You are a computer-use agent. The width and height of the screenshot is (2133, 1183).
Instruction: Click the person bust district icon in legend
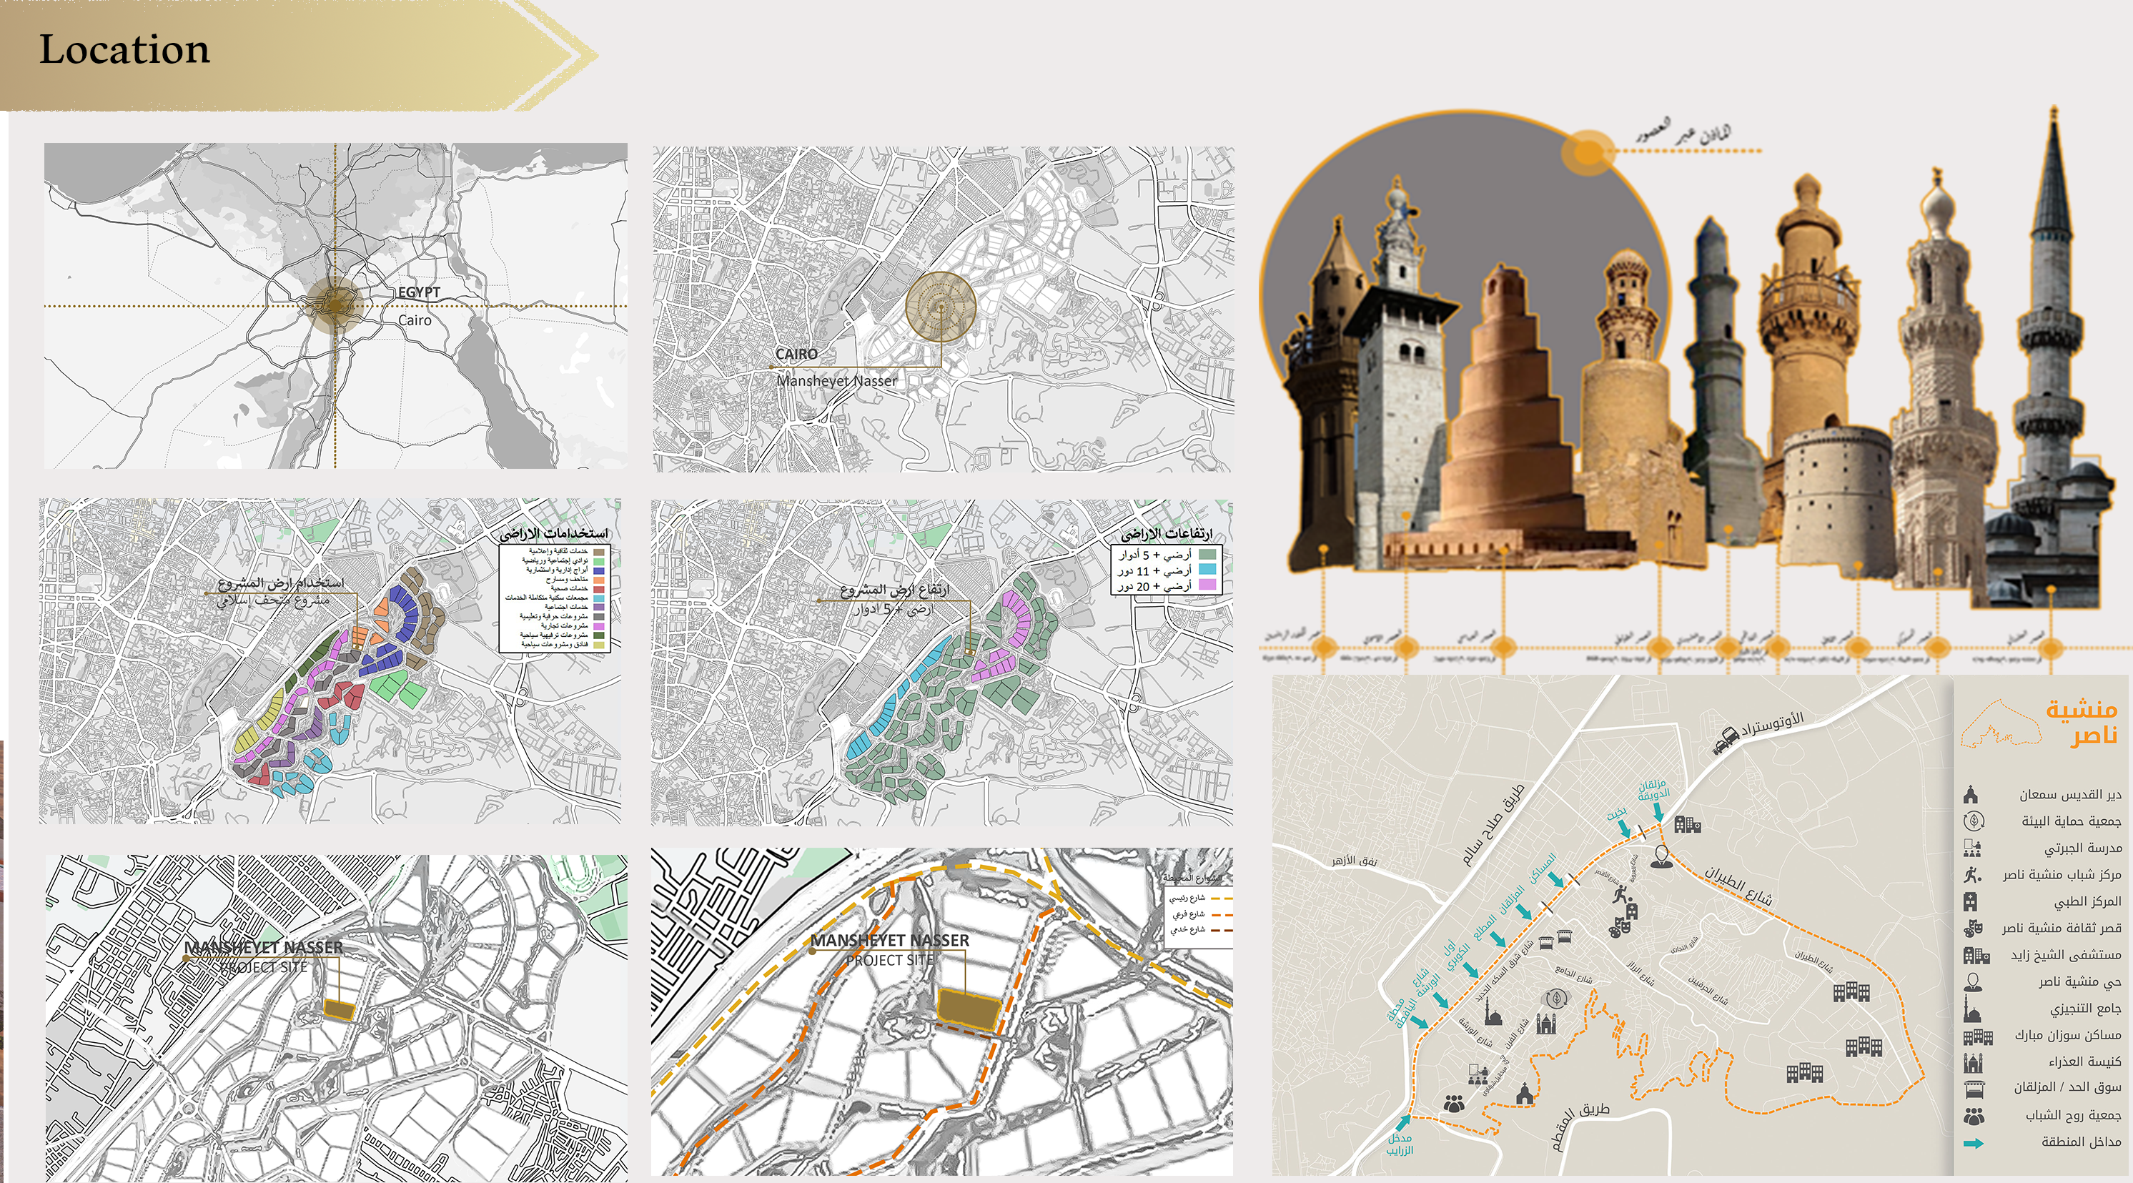tap(1973, 982)
